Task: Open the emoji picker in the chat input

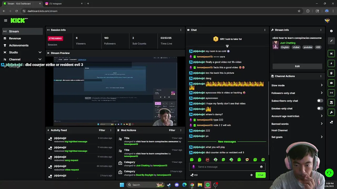Action: tap(261, 167)
